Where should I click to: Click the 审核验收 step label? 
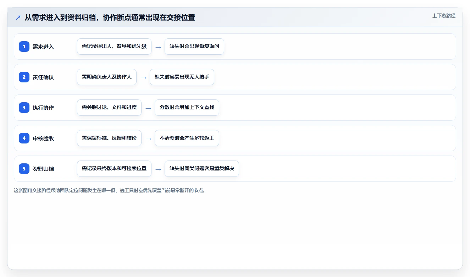pyautogui.click(x=43, y=138)
